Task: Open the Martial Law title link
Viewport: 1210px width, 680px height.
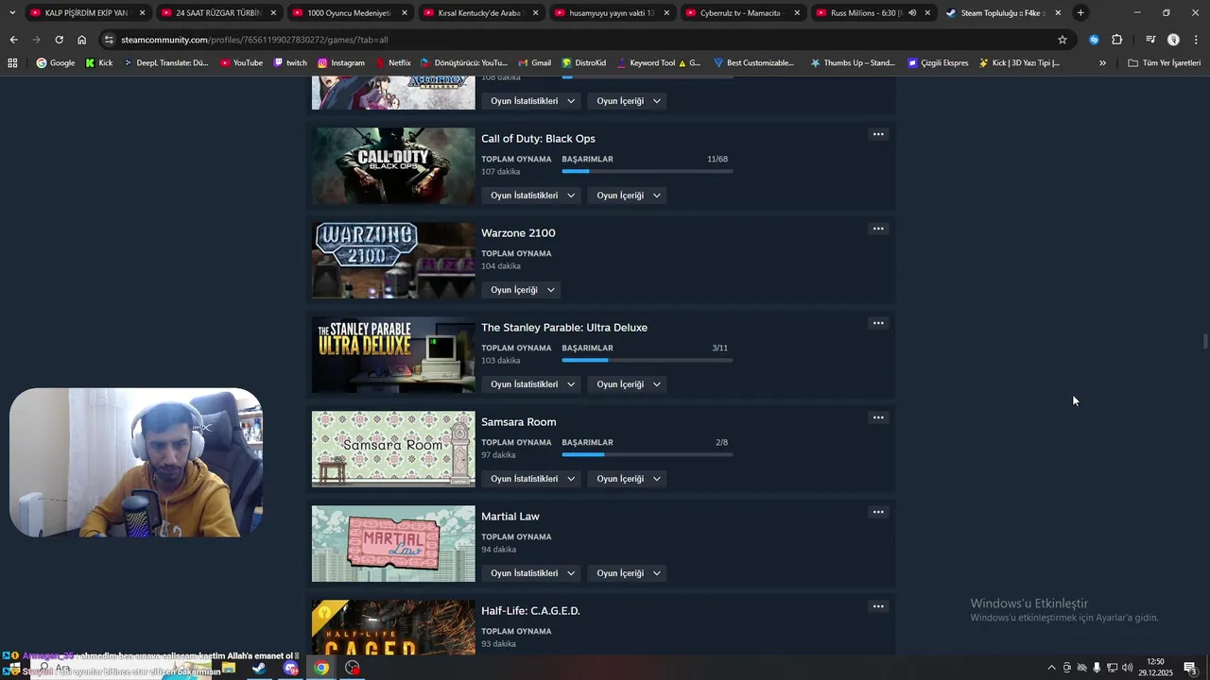Action: point(510,517)
